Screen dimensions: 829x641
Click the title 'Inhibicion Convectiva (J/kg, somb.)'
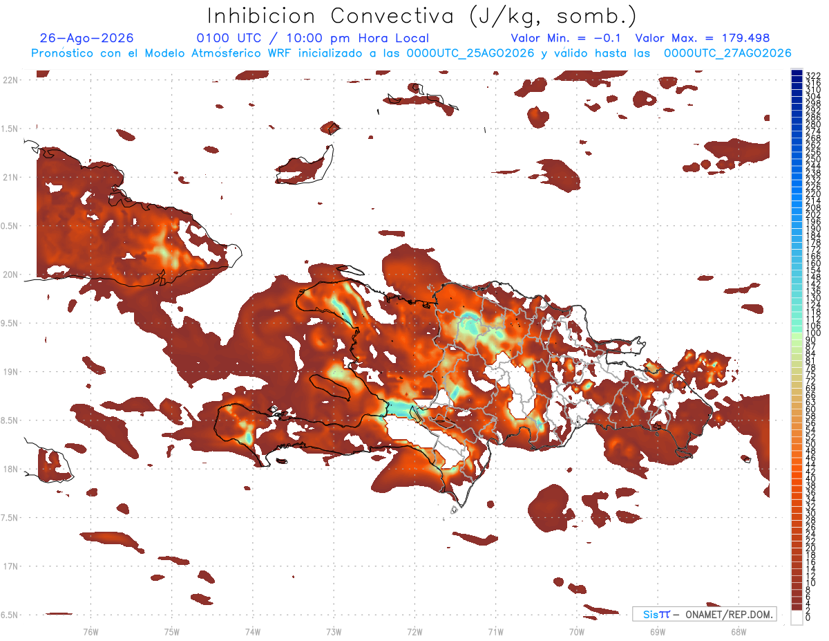(x=422, y=16)
